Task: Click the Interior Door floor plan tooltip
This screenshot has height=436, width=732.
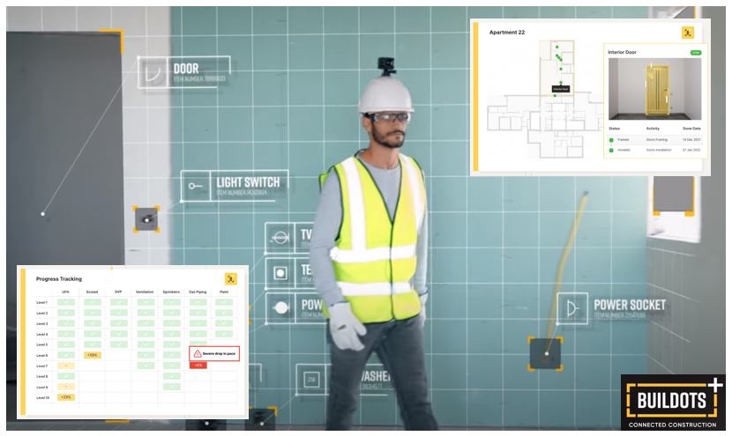Action: click(x=560, y=89)
